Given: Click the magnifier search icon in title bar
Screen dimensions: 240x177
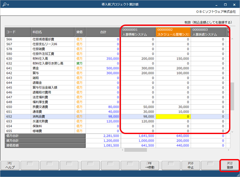Looking at the screenshot, I should click(6, 4).
